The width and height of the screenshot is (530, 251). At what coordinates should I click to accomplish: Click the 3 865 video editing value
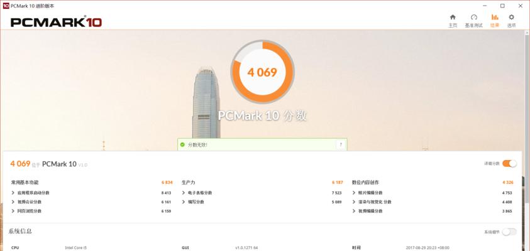pos(507,211)
